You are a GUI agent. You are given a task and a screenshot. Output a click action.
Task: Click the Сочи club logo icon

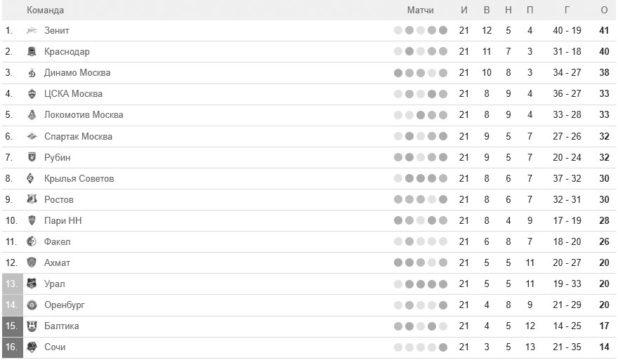pos(32,347)
